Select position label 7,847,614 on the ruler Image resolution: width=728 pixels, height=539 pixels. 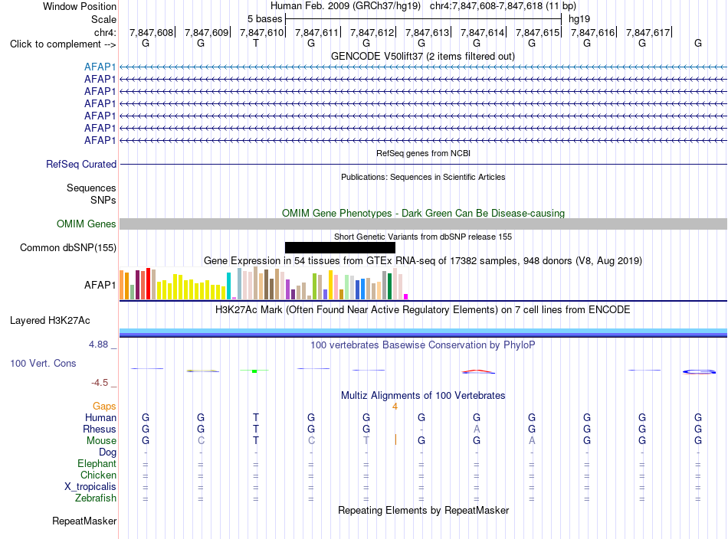click(x=482, y=32)
